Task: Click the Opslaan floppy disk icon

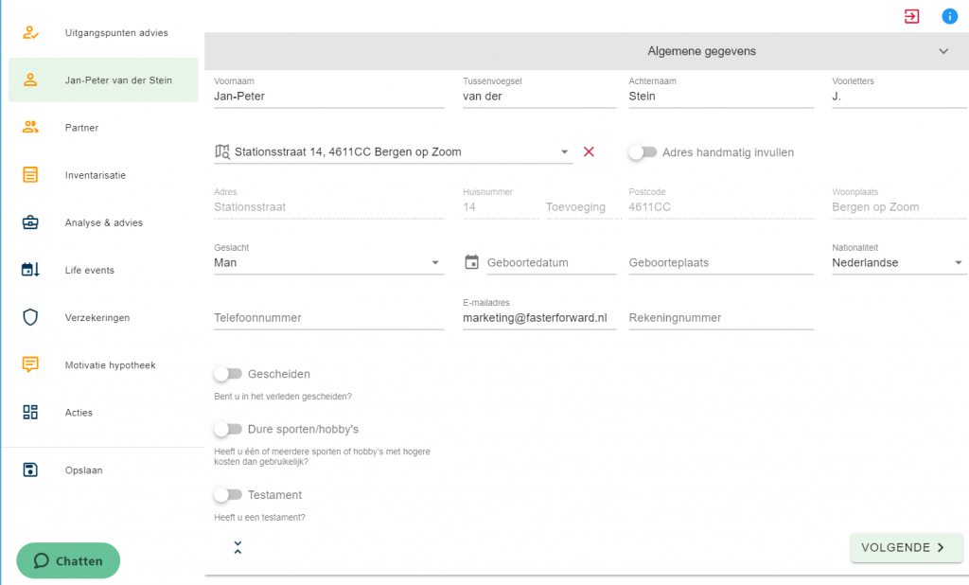Action: coord(30,470)
